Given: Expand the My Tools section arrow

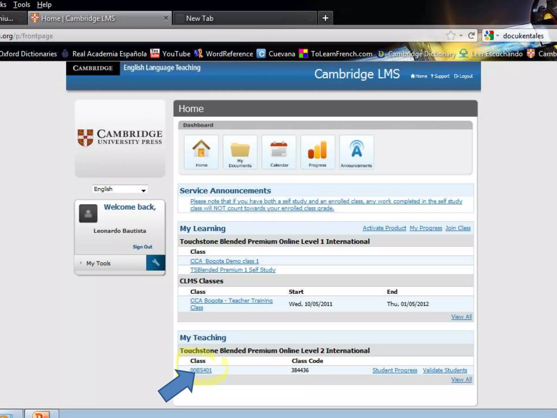Looking at the screenshot, I should point(81,263).
